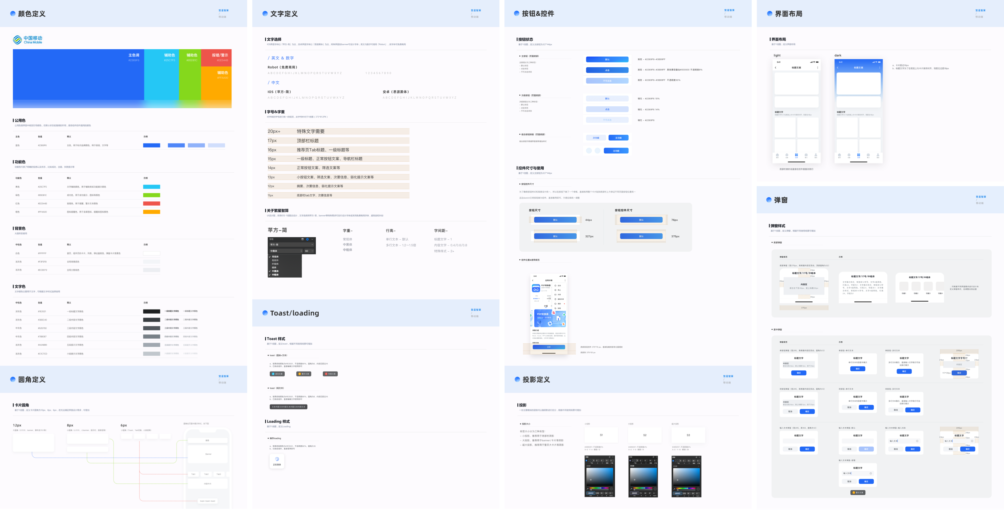Click 确定 in 单按钮-单行文本 dialog
Screen dimensions: 1004x510
tap(858, 369)
